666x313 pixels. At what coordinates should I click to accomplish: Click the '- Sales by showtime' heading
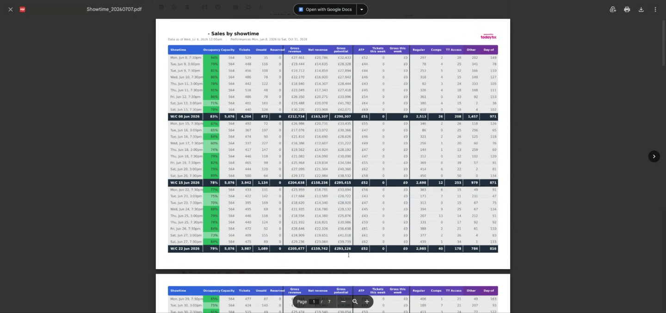click(x=233, y=34)
